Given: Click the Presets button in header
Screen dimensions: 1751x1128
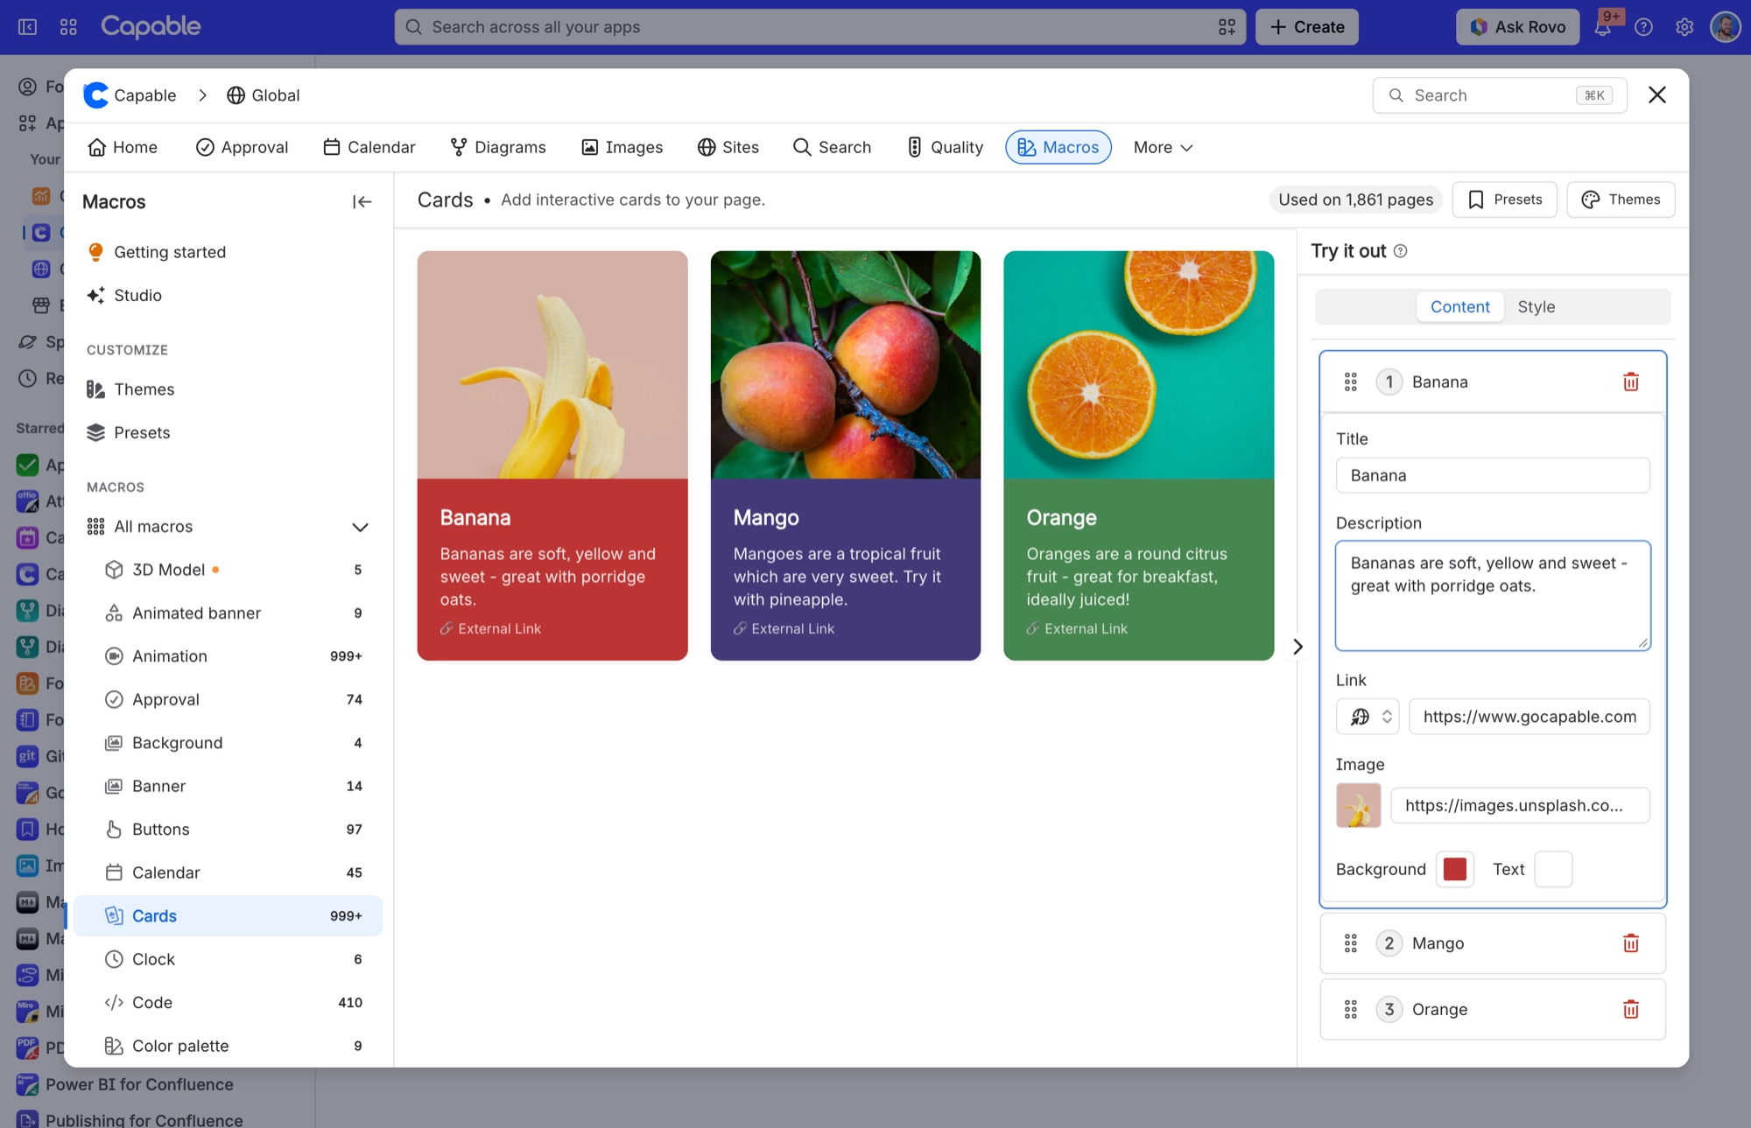Looking at the screenshot, I should 1505,200.
